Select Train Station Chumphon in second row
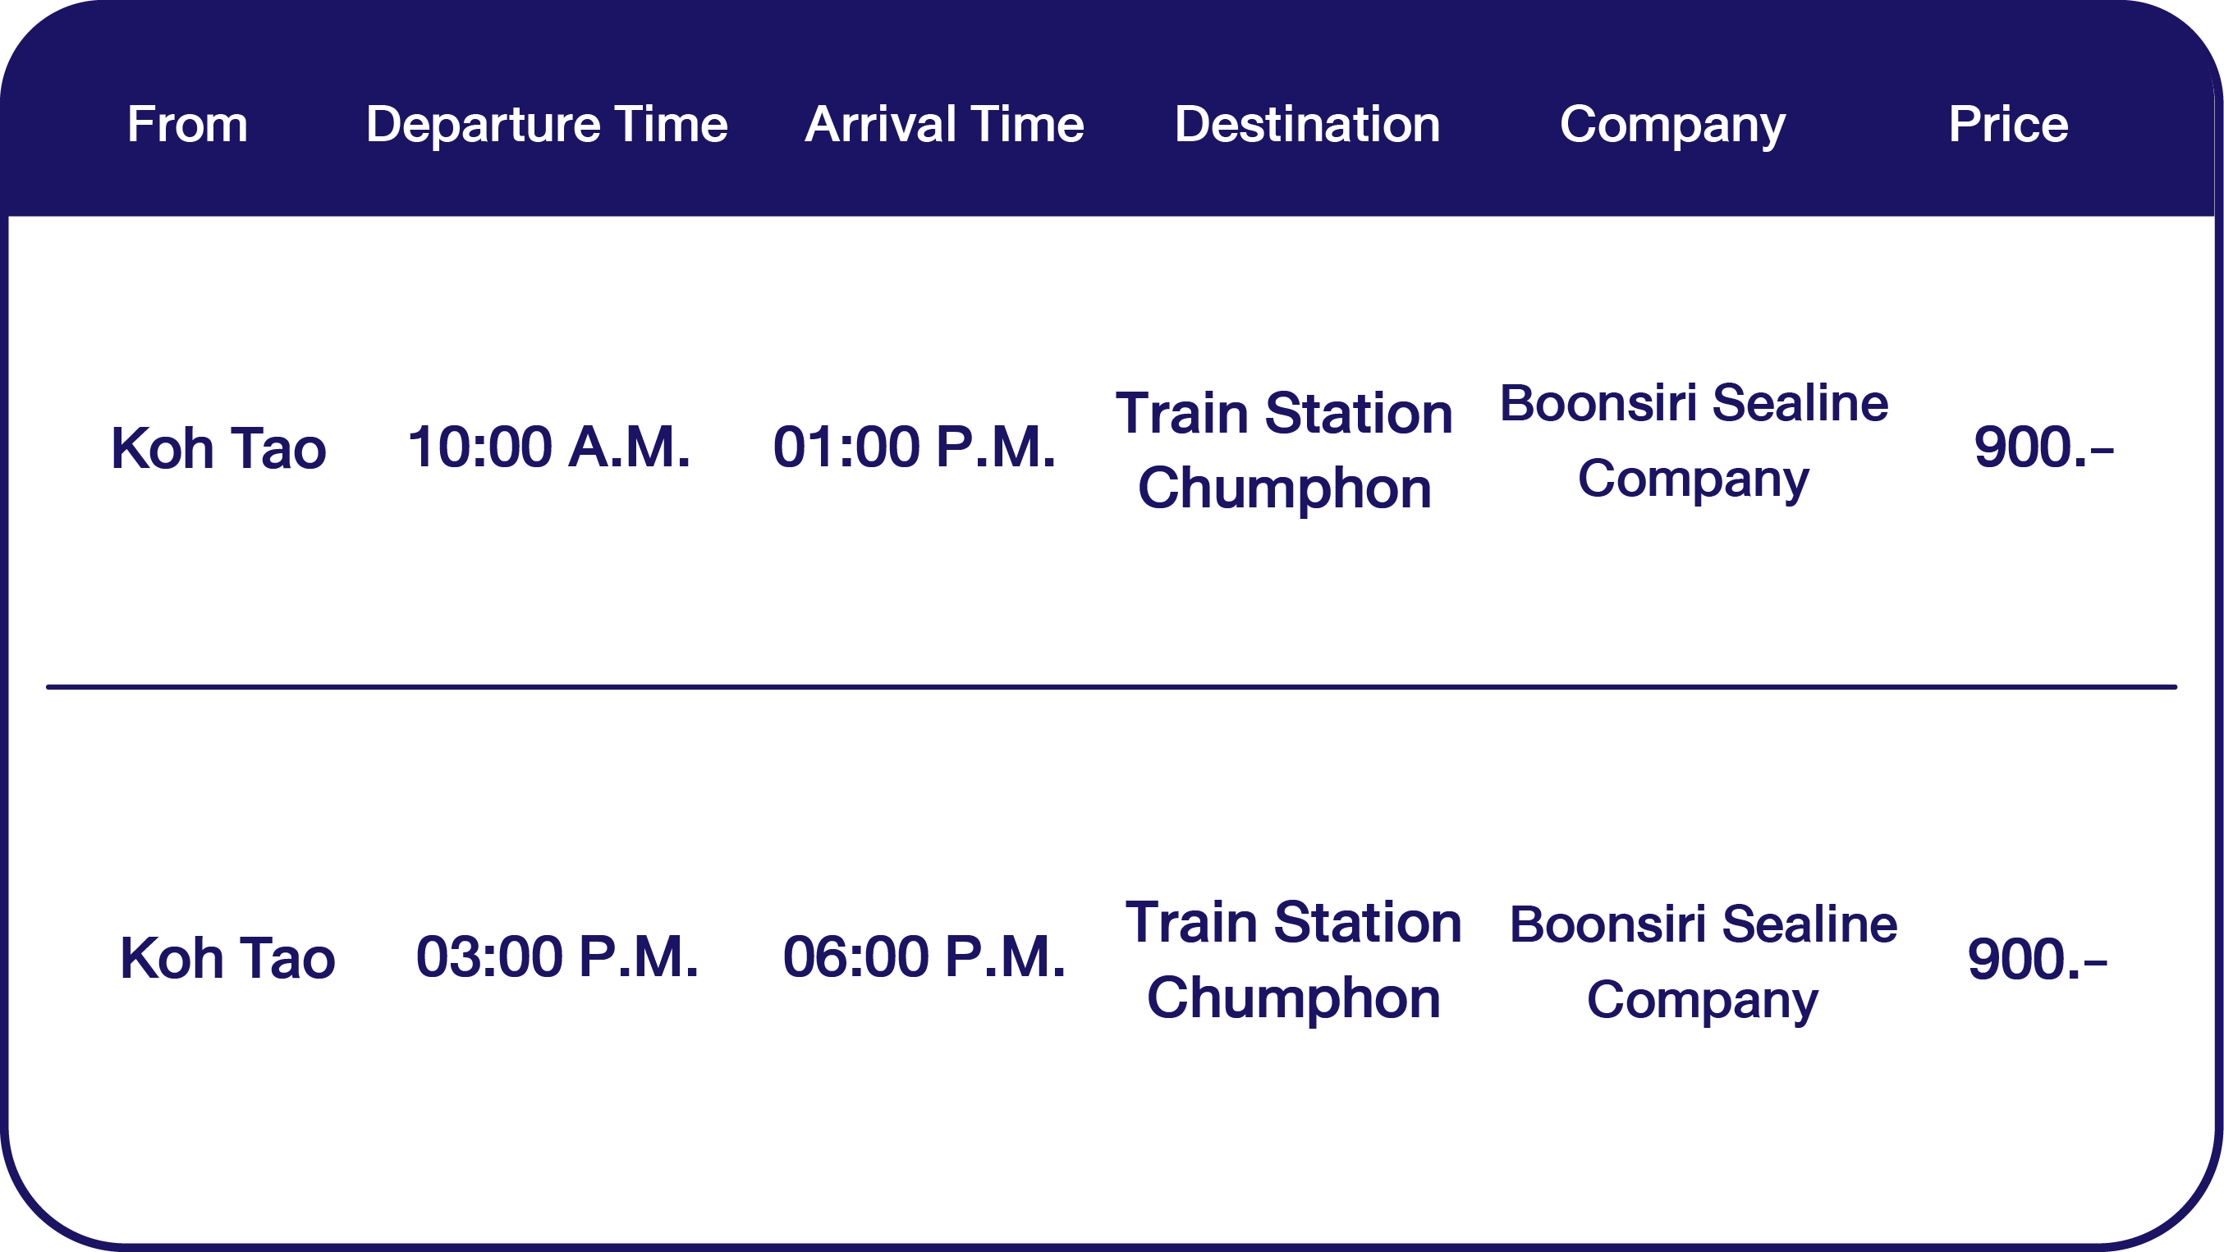The width and height of the screenshot is (2224, 1252). pos(1293,959)
